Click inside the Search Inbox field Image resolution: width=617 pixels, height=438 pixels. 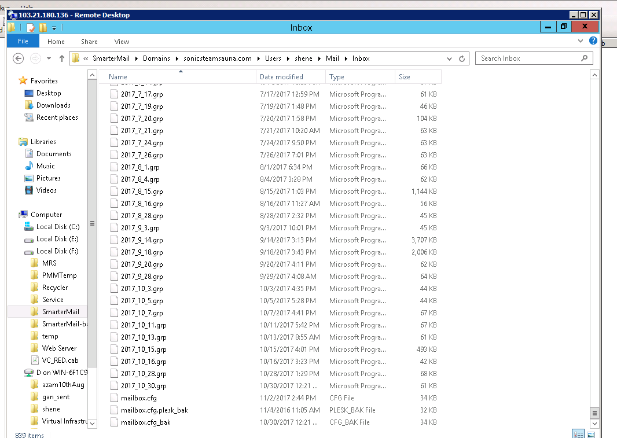click(527, 58)
